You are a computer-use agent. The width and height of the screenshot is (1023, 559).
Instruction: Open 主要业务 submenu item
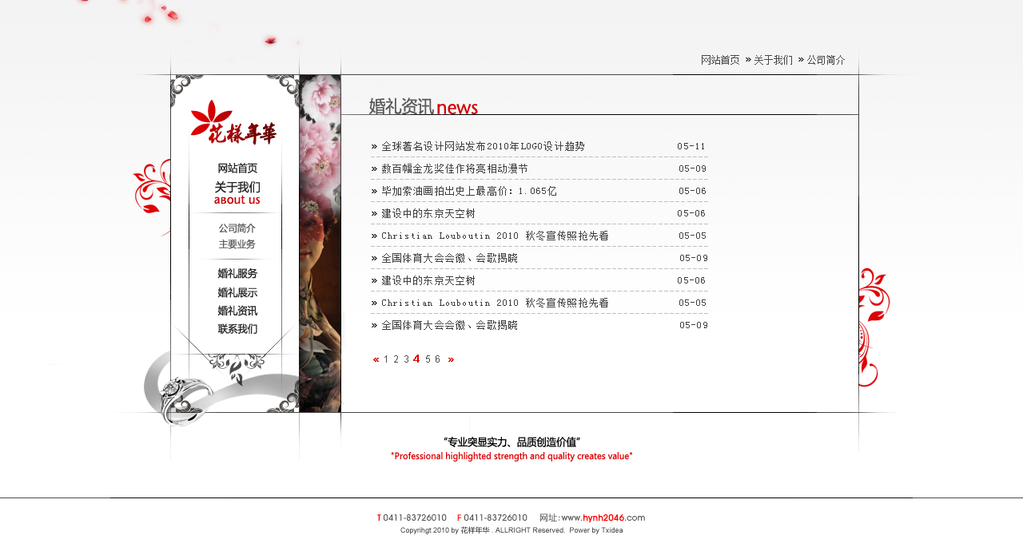pyautogui.click(x=237, y=244)
